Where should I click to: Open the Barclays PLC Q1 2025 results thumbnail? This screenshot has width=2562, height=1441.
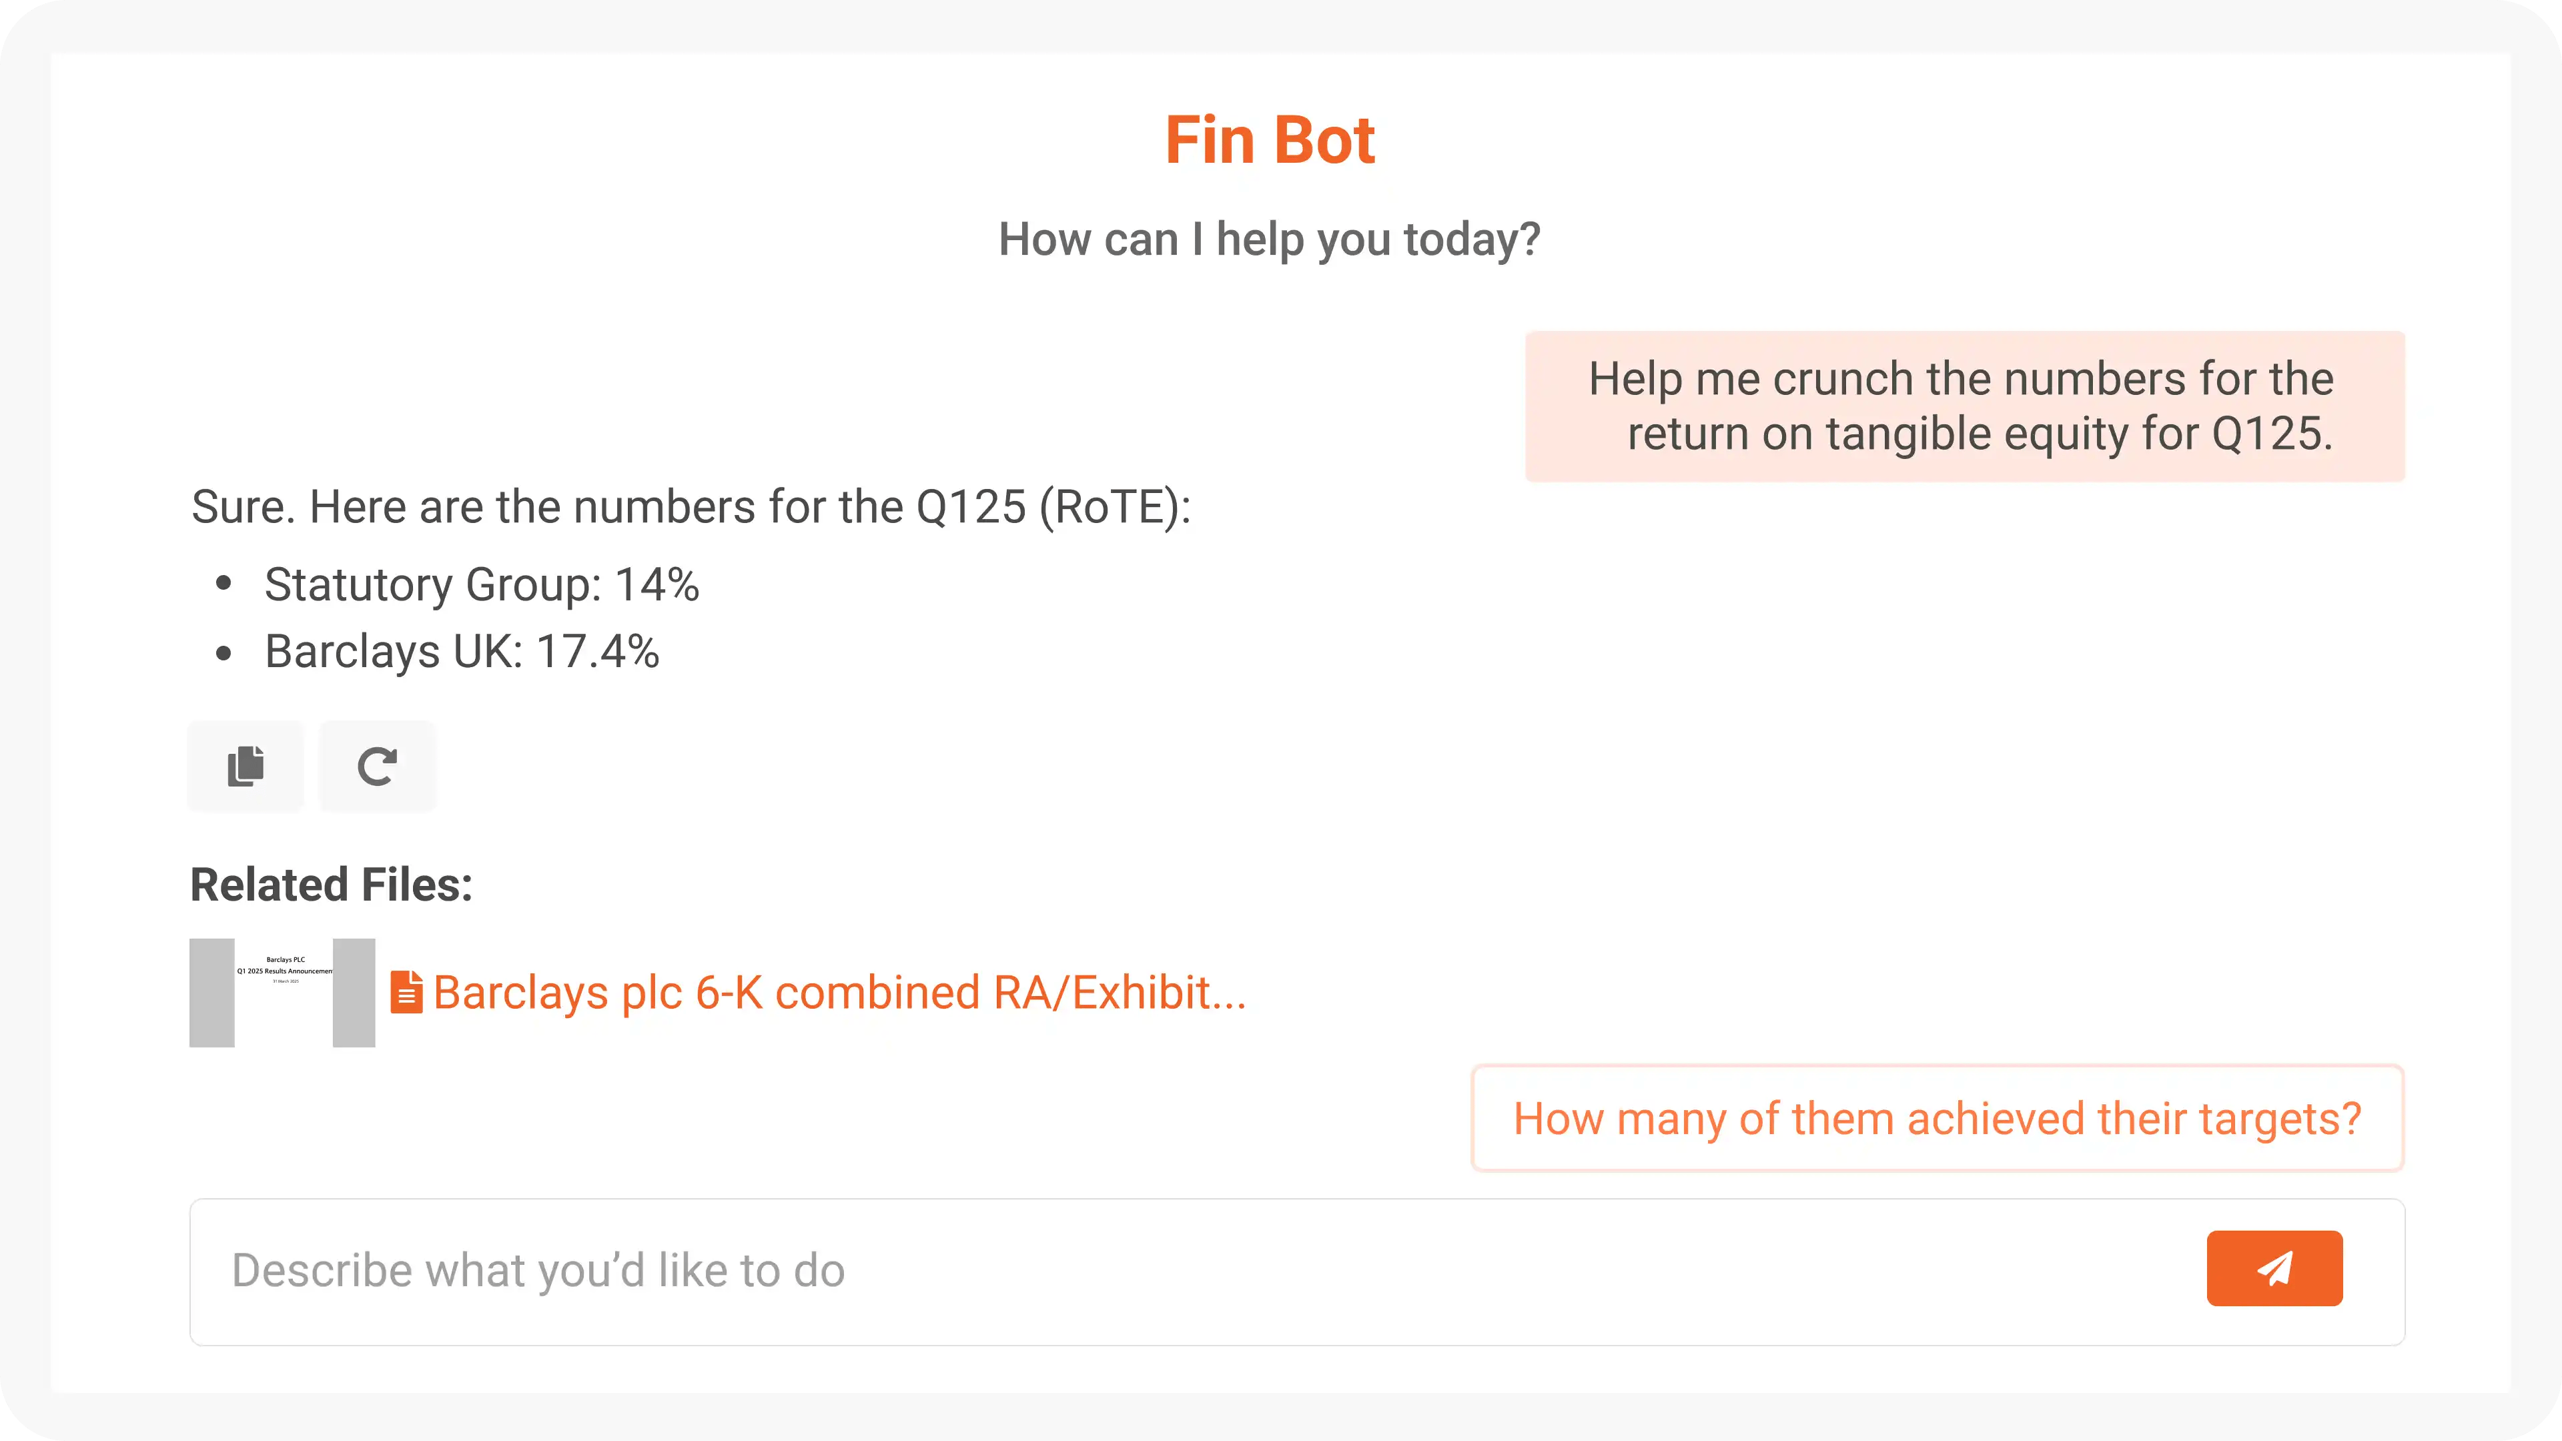284,993
